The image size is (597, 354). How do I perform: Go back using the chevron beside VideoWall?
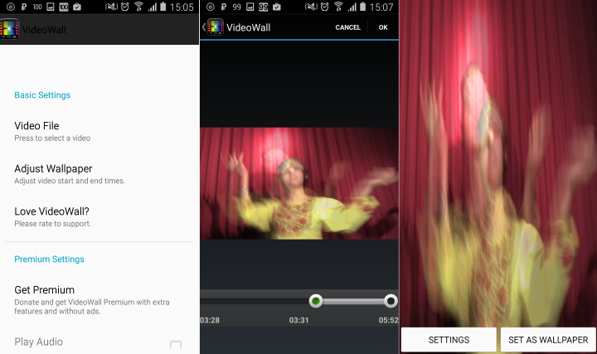coord(204,27)
